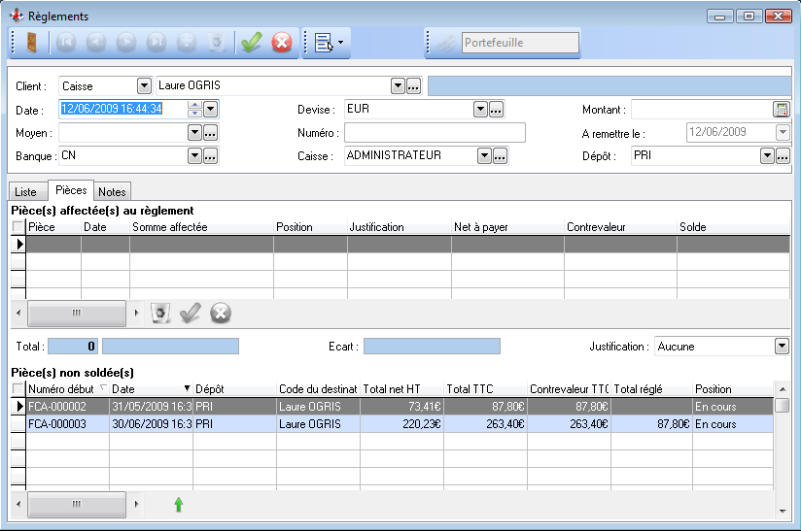Cancel the payment with red X icon
Image resolution: width=801 pixels, height=531 pixels.
point(282,43)
